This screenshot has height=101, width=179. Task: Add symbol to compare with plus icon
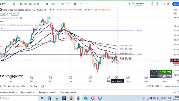click(15, 4)
